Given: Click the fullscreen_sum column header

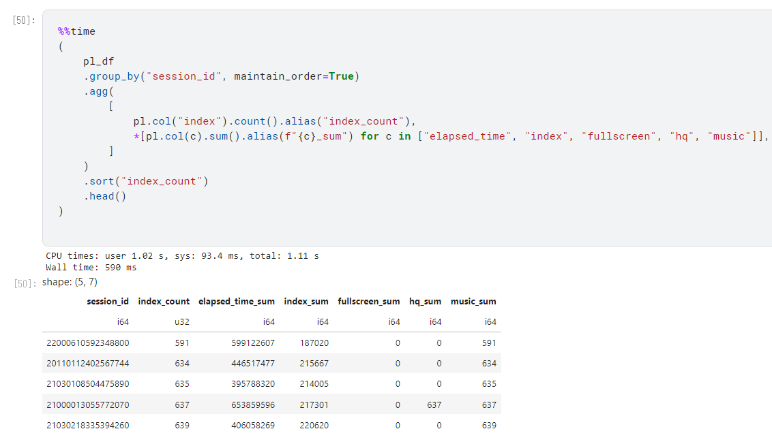Looking at the screenshot, I should 369,301.
